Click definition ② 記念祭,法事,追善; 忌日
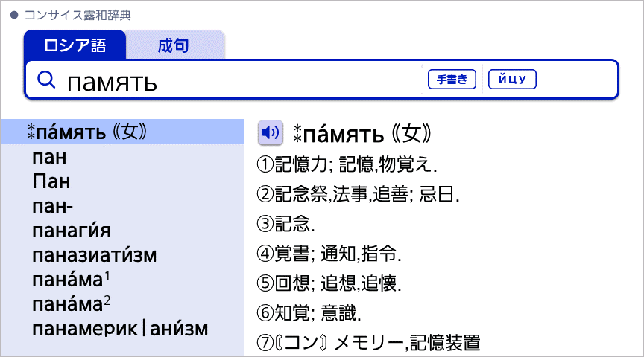 [358, 194]
